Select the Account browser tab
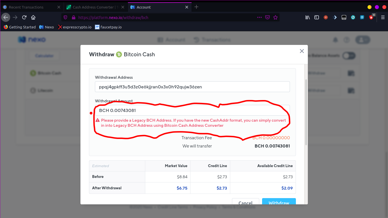This screenshot has width=388, height=218. click(159, 7)
